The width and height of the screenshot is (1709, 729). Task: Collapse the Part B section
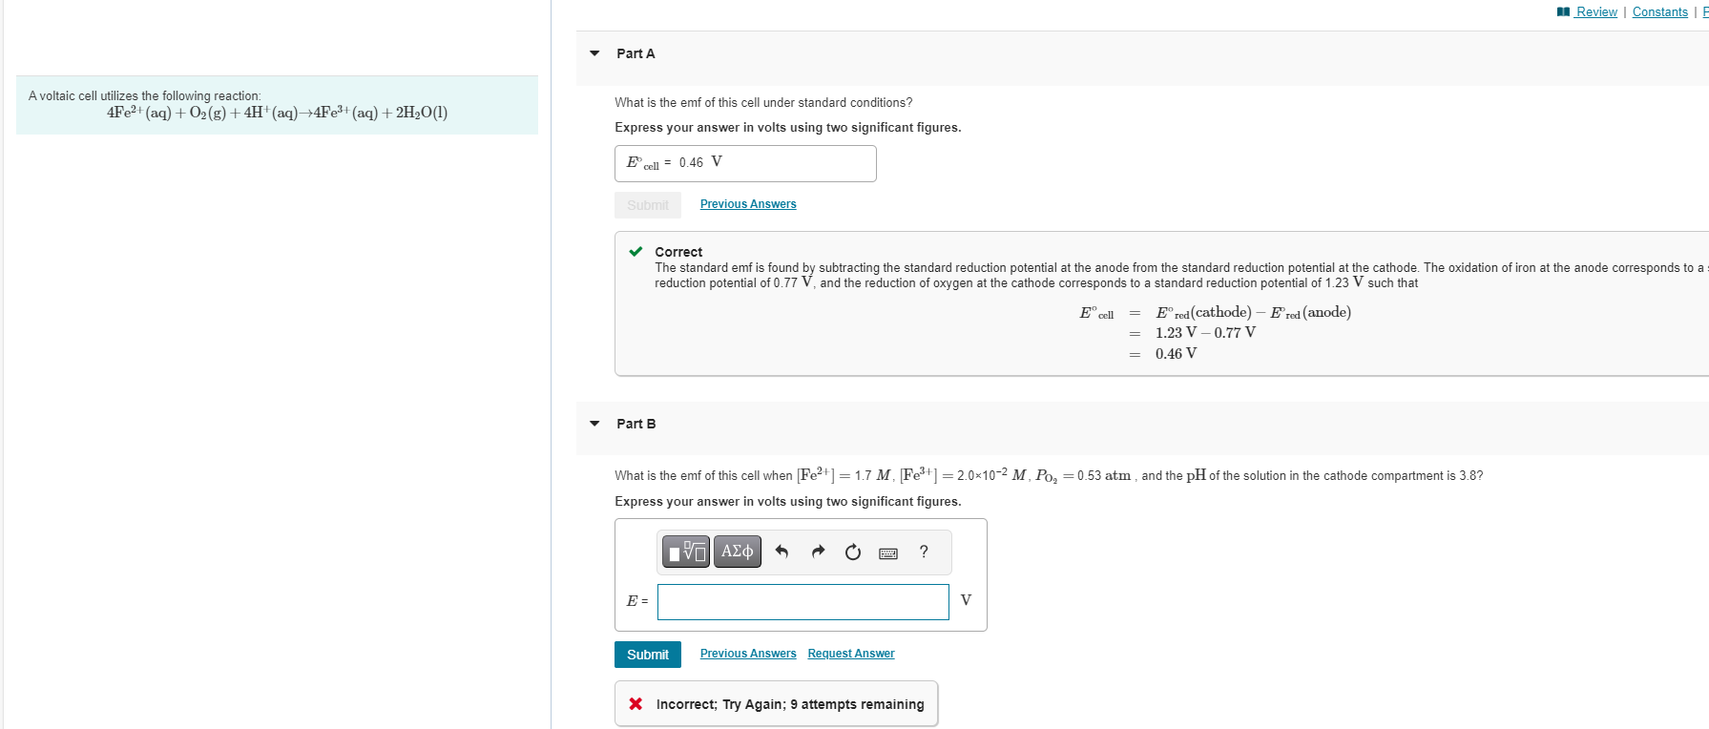point(594,423)
